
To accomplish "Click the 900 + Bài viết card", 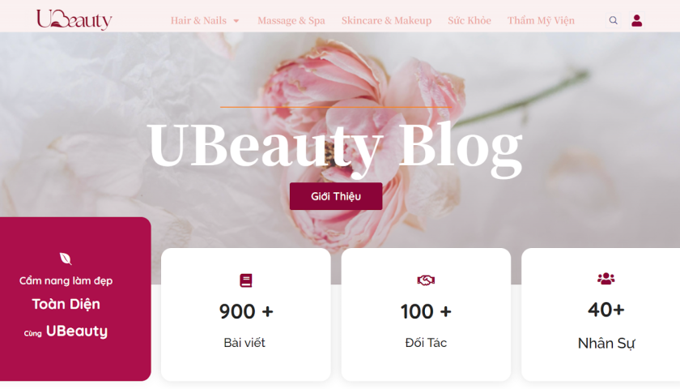I will click(x=246, y=314).
